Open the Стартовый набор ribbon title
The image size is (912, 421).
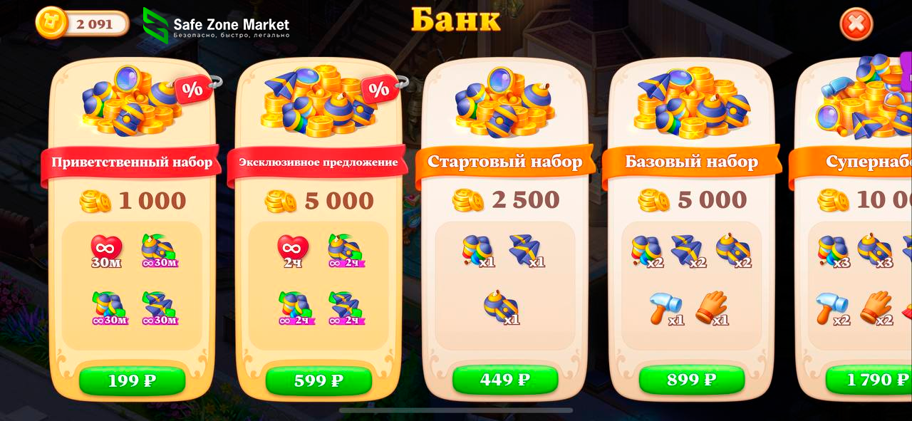(x=505, y=162)
